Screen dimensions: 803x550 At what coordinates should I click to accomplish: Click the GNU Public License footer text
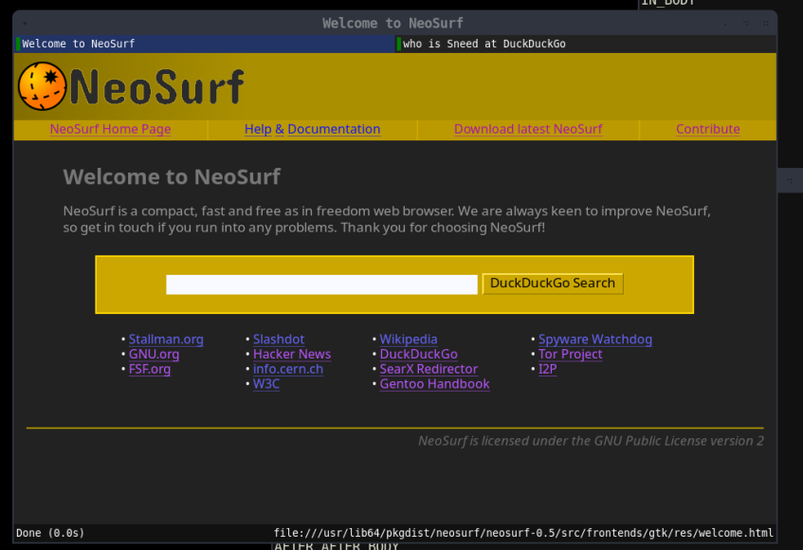tap(591, 441)
